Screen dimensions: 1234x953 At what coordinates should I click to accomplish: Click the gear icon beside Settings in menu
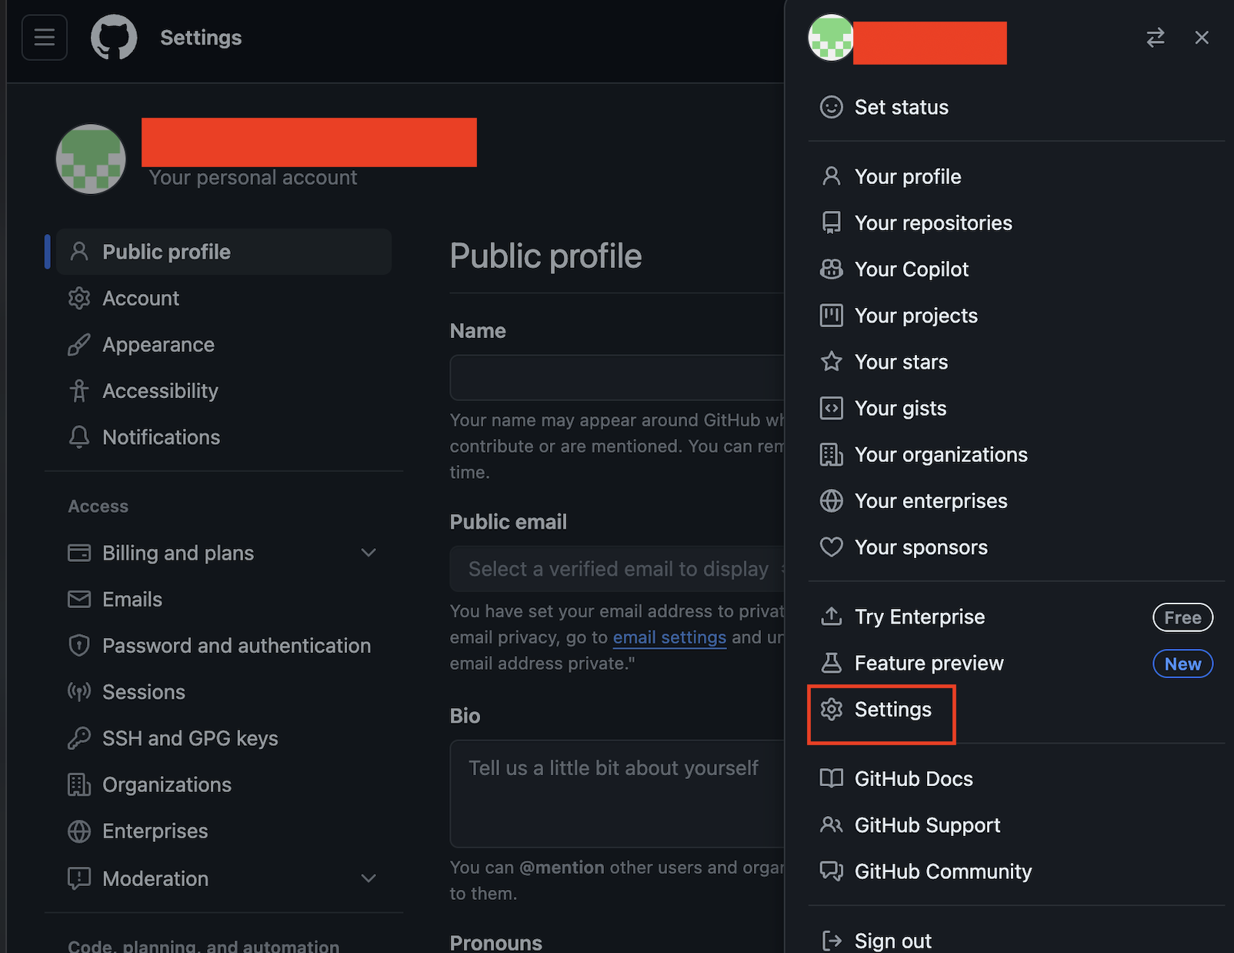(831, 709)
